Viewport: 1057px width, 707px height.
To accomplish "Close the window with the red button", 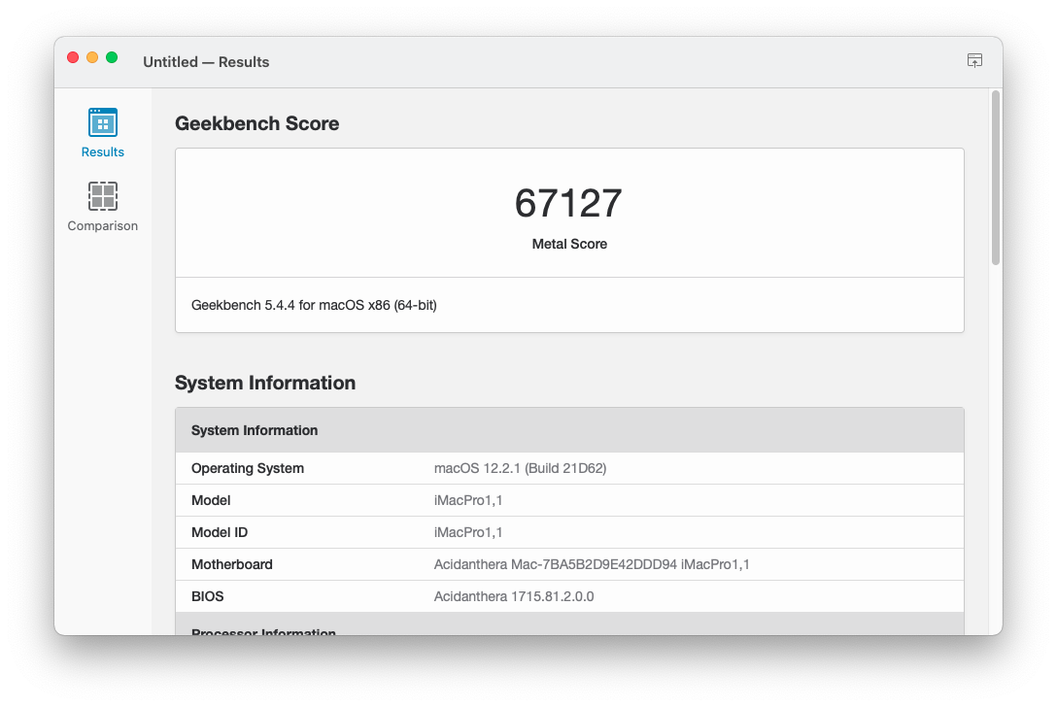I will pyautogui.click(x=73, y=57).
